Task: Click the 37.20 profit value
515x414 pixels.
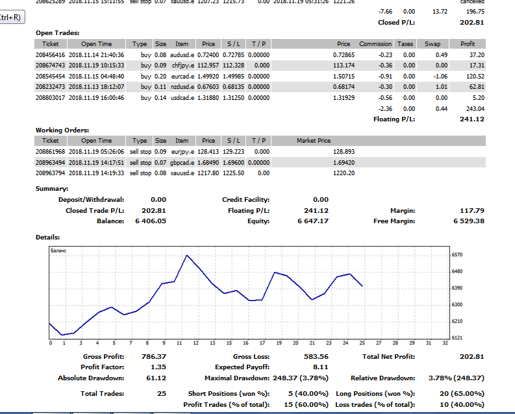Action: point(477,55)
